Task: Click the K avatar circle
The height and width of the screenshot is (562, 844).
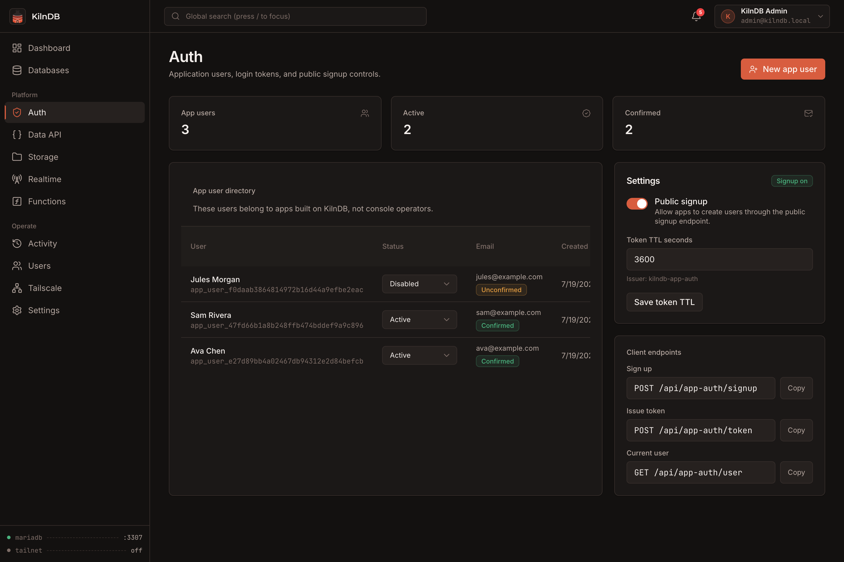Action: tap(728, 16)
